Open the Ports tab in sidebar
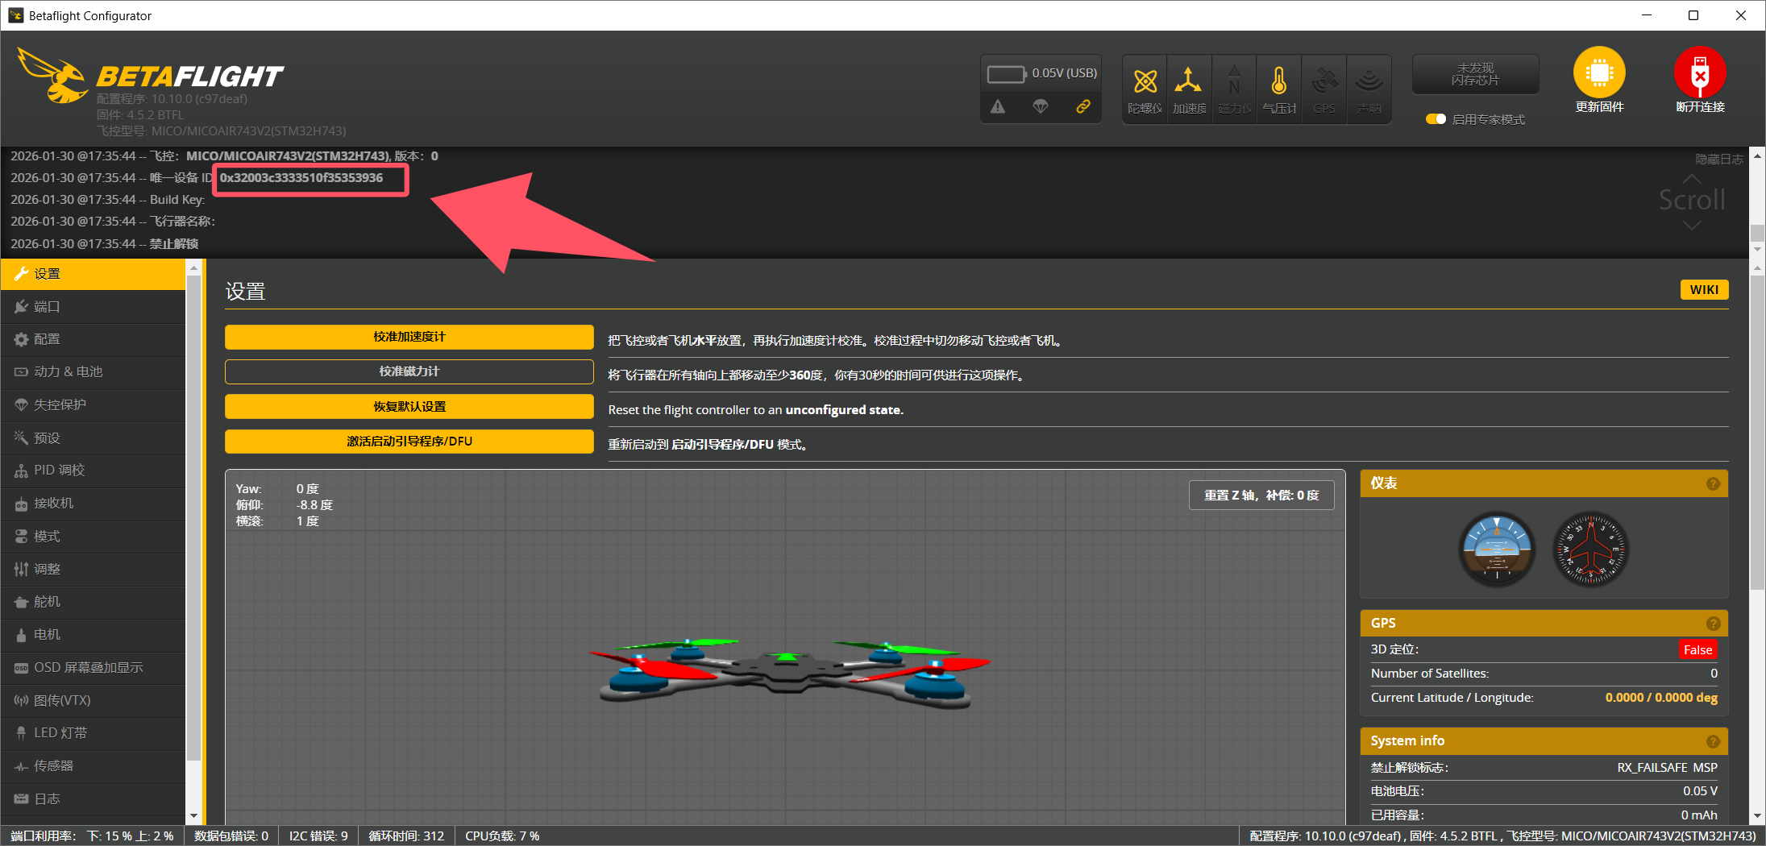Image resolution: width=1766 pixels, height=846 pixels. coord(47,307)
